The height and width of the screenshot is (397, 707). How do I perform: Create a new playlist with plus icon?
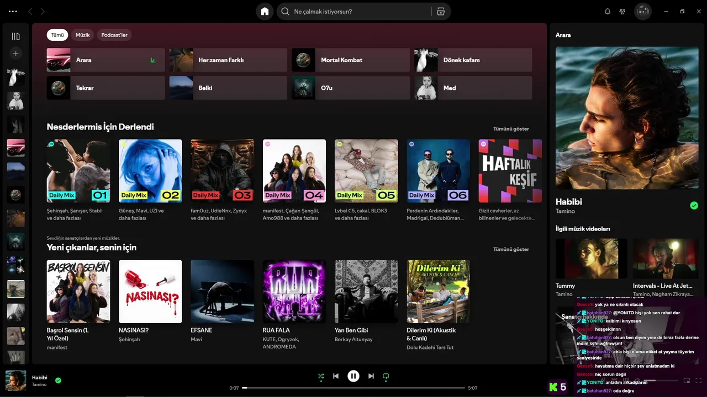pyautogui.click(x=15, y=53)
